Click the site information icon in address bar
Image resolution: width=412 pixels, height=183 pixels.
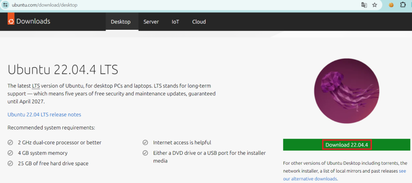point(5,5)
